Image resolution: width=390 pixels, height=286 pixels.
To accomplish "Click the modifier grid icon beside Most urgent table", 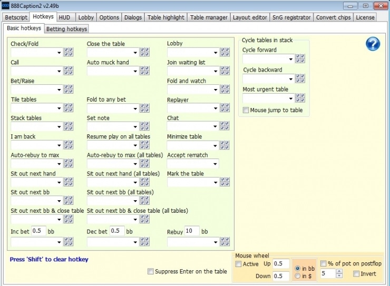I will coord(300,98).
